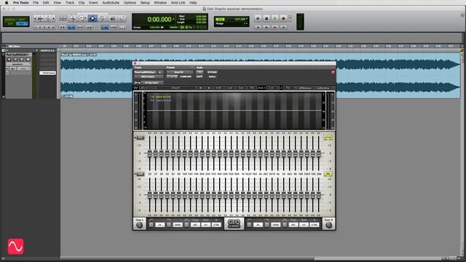Click the plugin COMPARE button

pos(186,76)
